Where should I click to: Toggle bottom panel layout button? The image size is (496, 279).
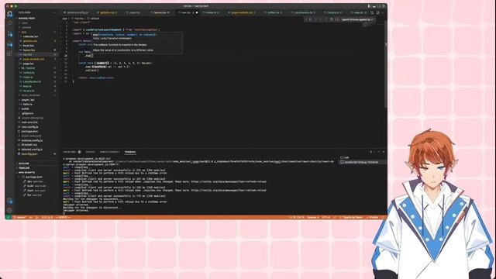pyautogui.click(x=374, y=6)
